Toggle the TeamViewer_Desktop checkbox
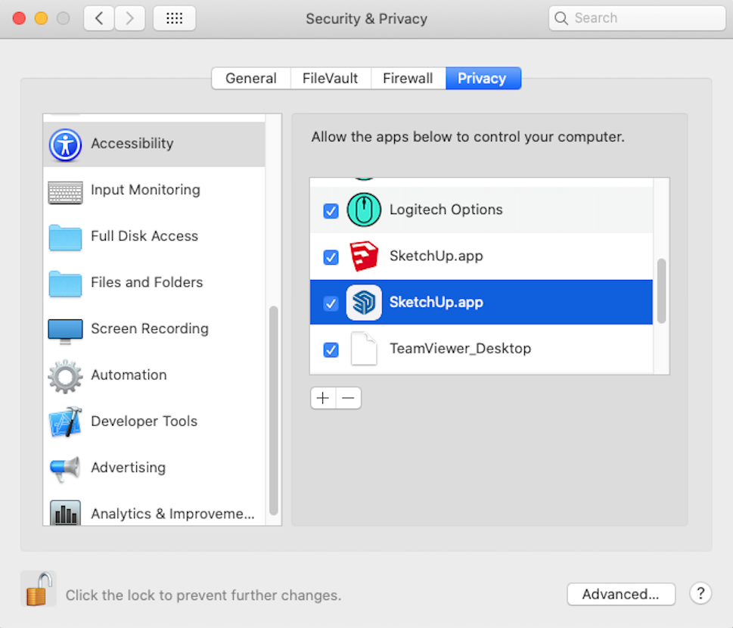This screenshot has height=628, width=733. coord(331,350)
